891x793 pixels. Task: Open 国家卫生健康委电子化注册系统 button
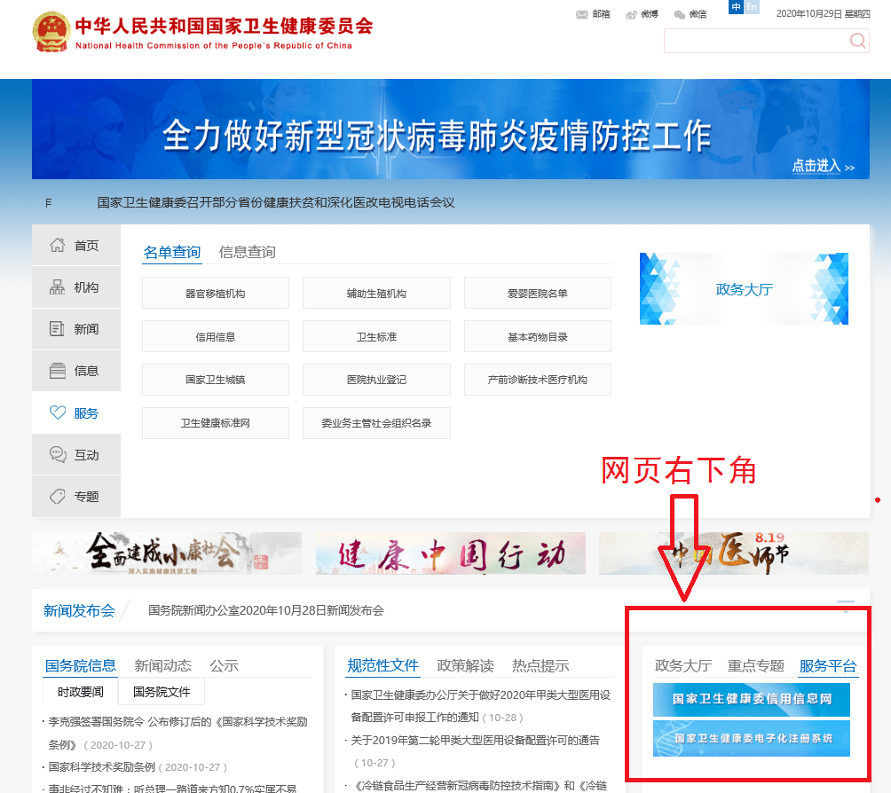click(751, 738)
